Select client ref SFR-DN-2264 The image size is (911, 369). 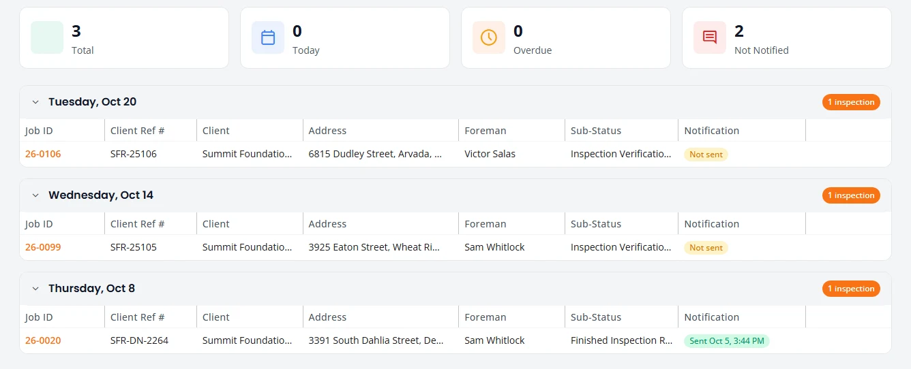tap(139, 340)
